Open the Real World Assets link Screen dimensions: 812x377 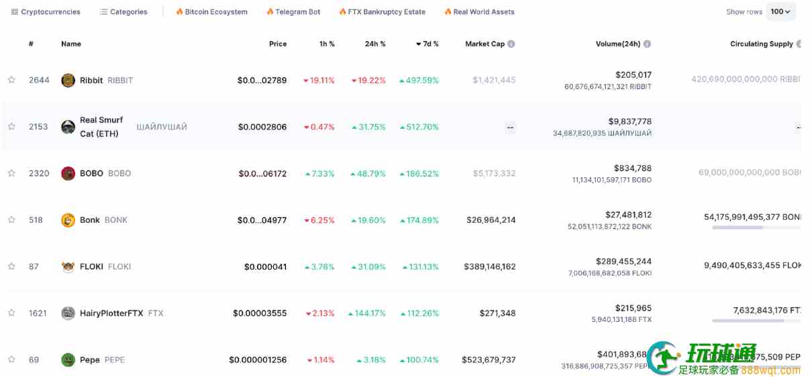tap(479, 12)
